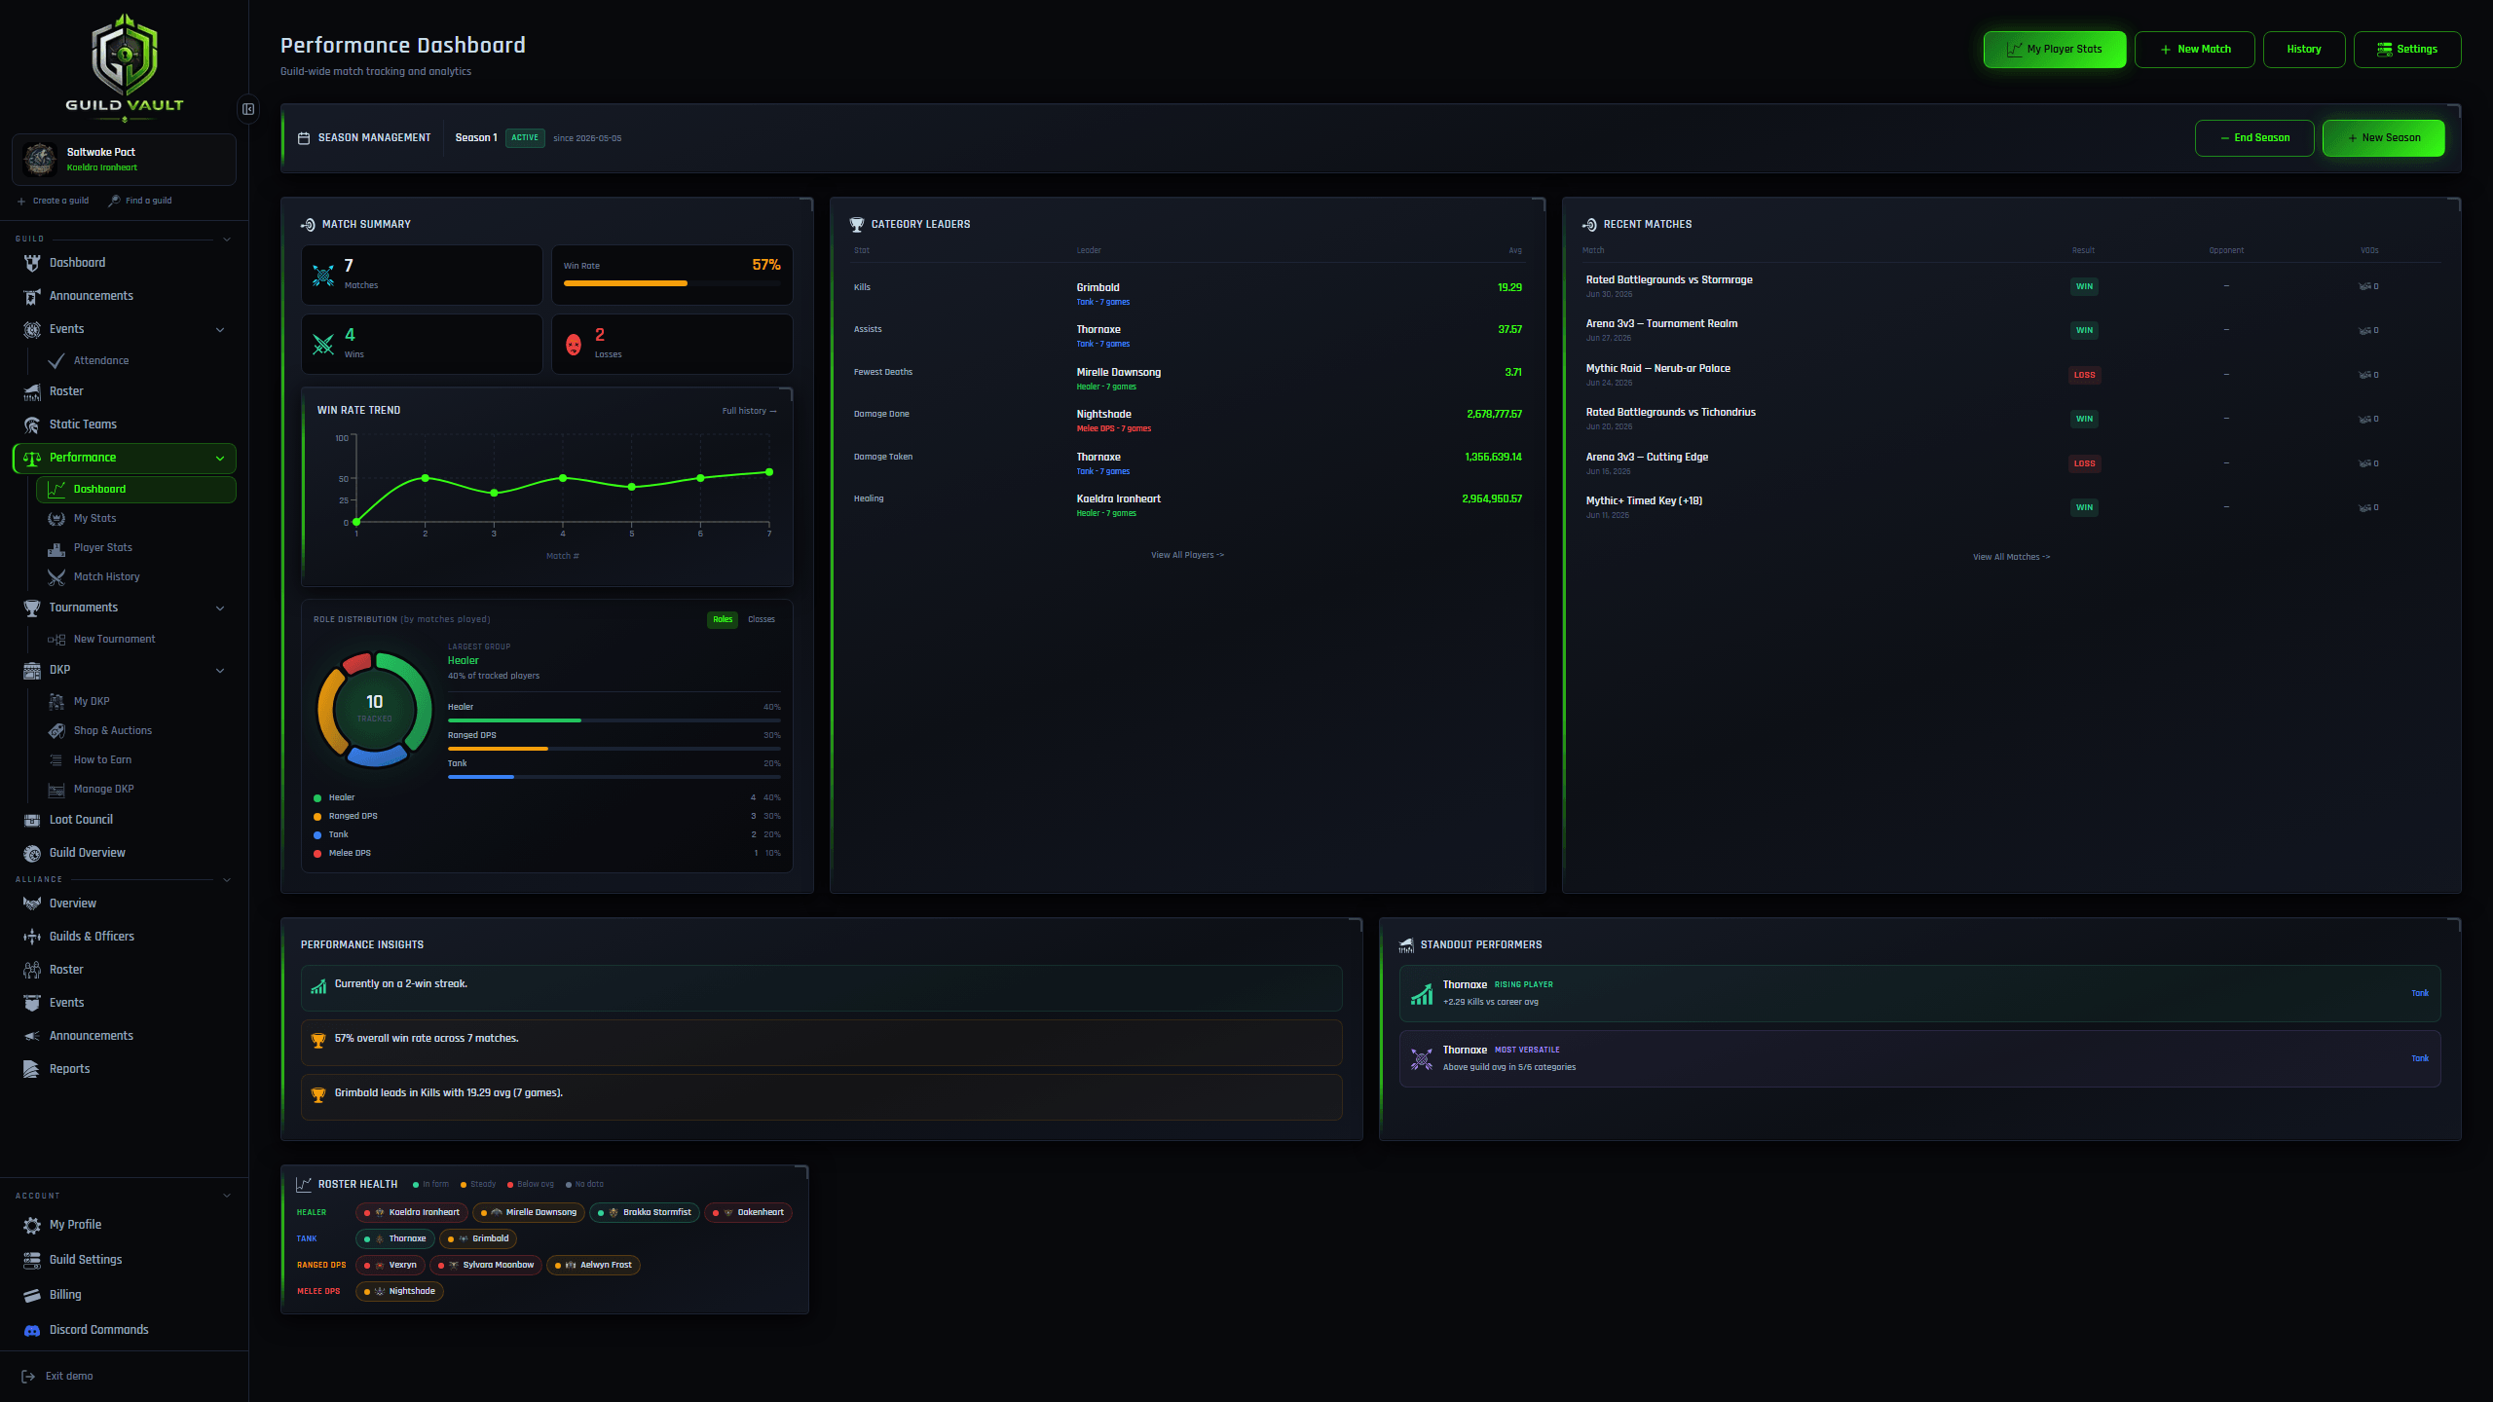2493x1402 pixels.
Task: Open How to Earn list icon
Action: click(x=56, y=760)
